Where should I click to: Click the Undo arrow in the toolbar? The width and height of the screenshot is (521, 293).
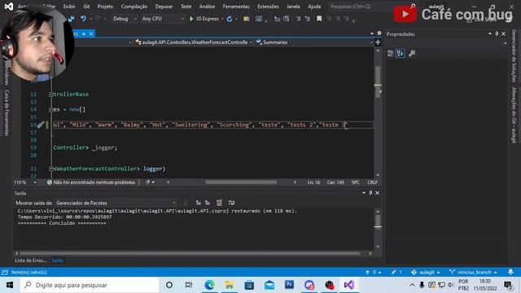point(83,19)
